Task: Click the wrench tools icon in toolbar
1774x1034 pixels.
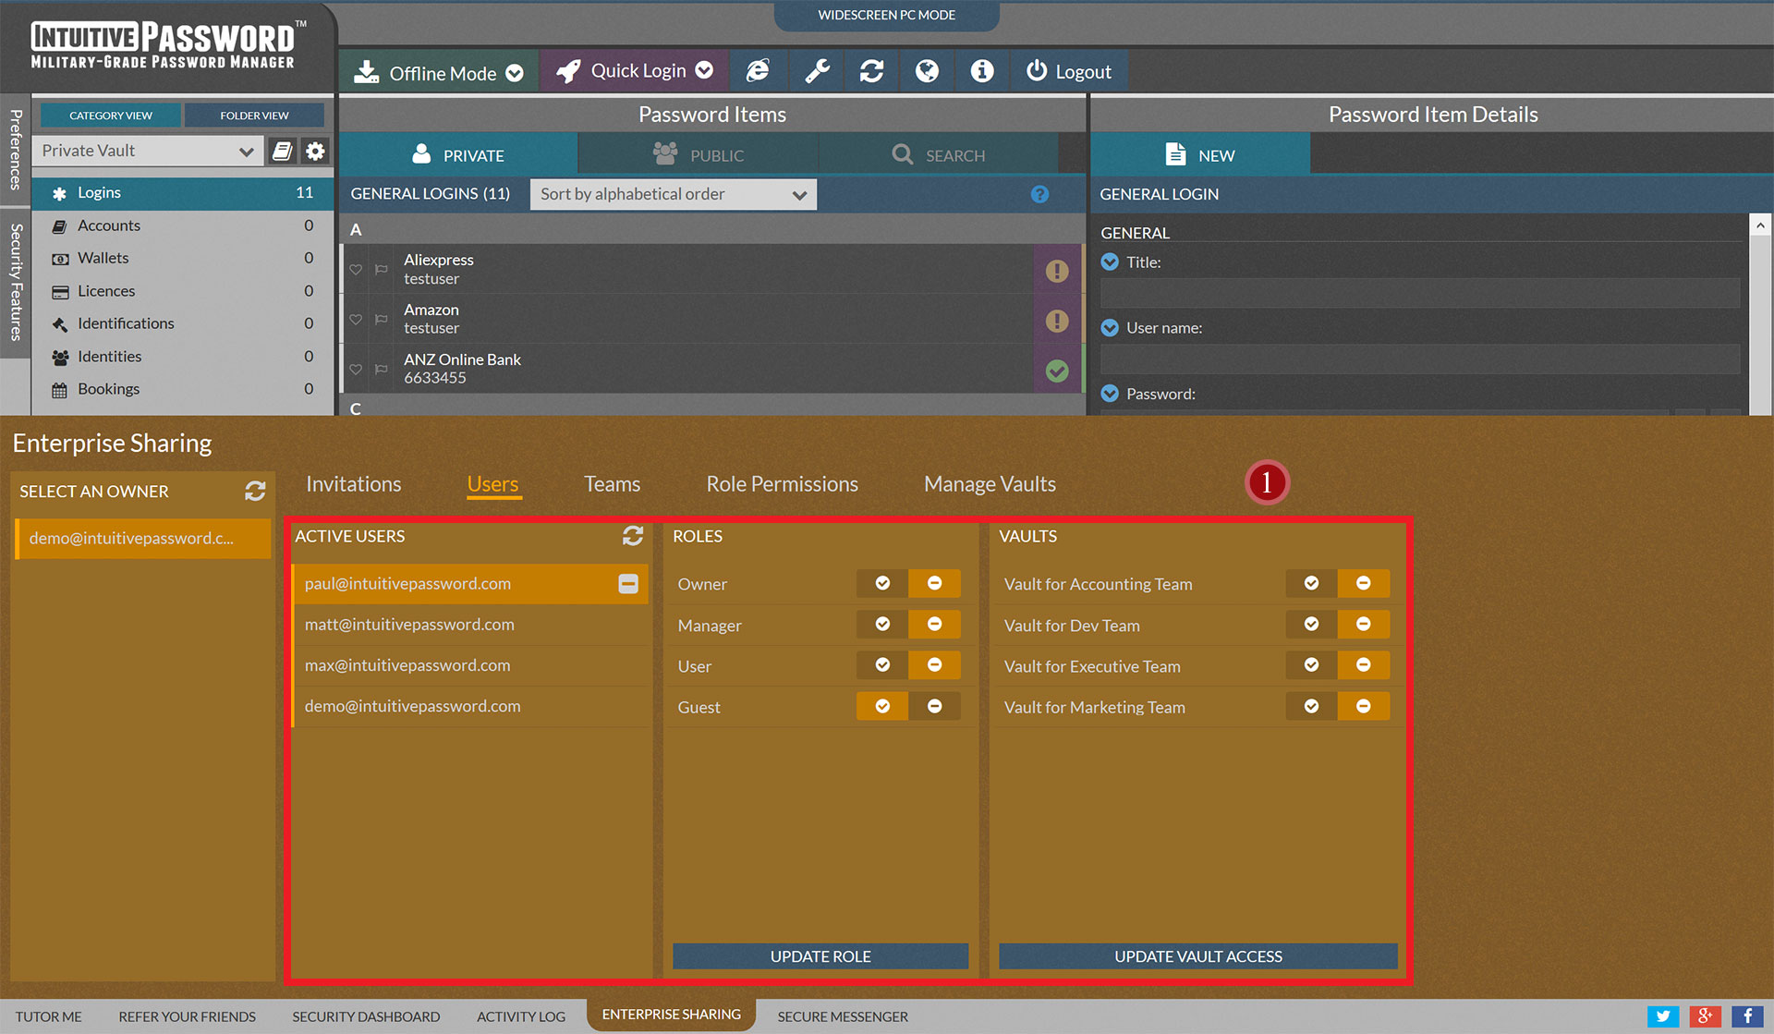Action: [817, 71]
